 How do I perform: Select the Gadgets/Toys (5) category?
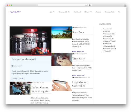point(110,41)
